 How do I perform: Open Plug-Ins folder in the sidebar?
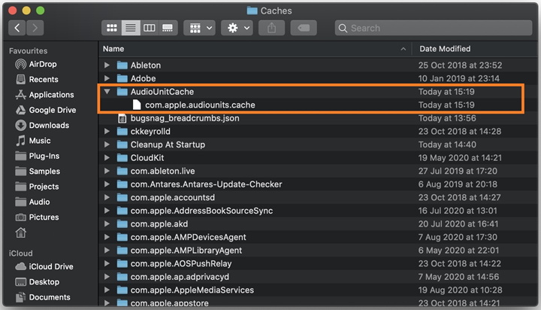[x=38, y=156]
